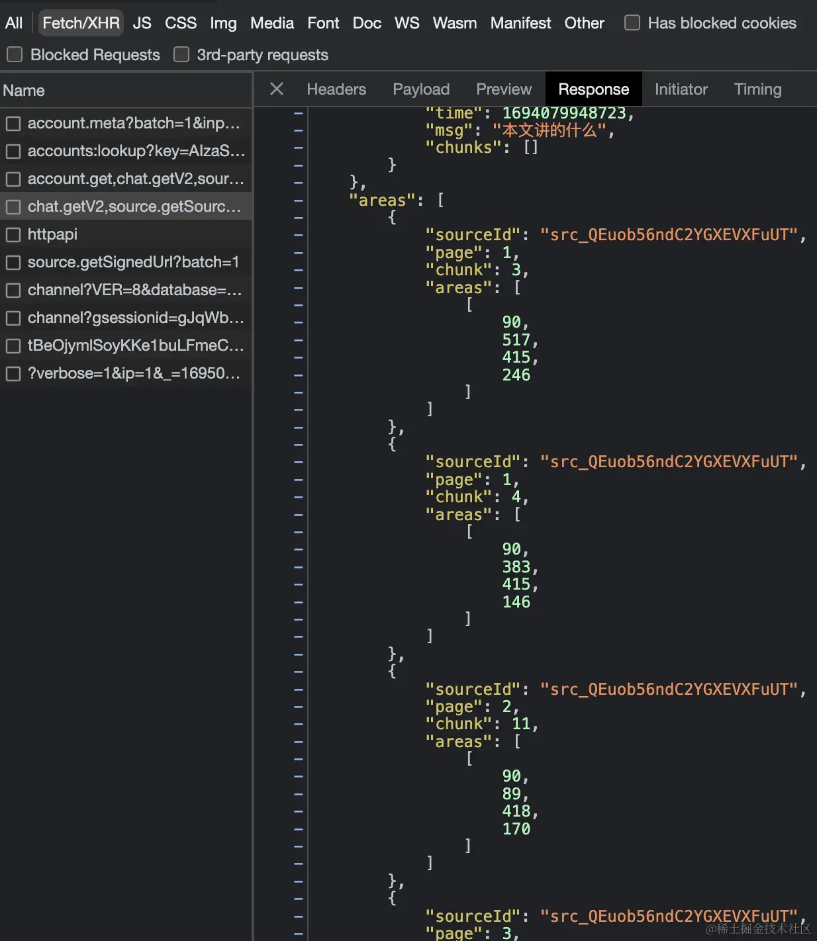Click the file icon beside source.getSignedUrl
Image resolution: width=817 pixels, height=941 pixels.
click(x=13, y=263)
